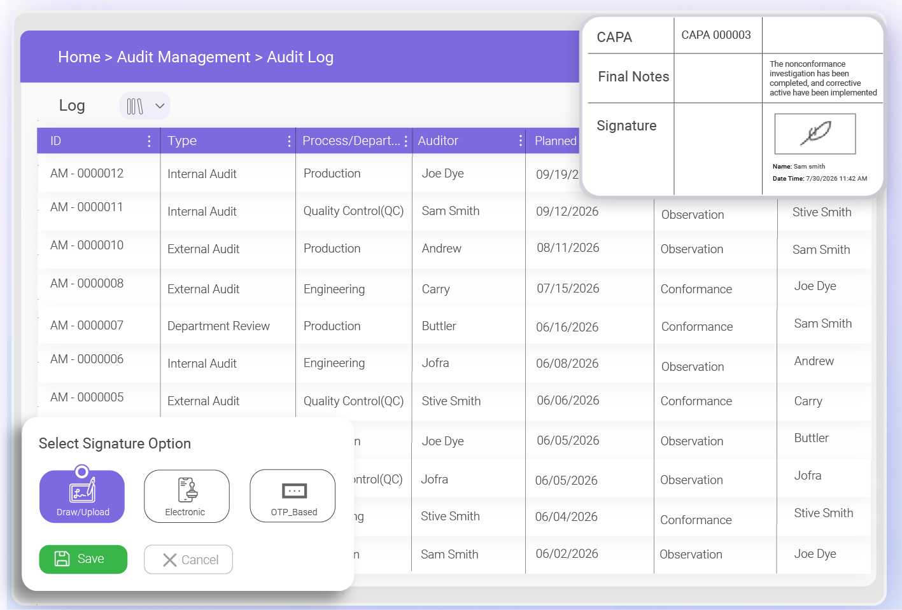Sort by the ID column header

pos(56,141)
